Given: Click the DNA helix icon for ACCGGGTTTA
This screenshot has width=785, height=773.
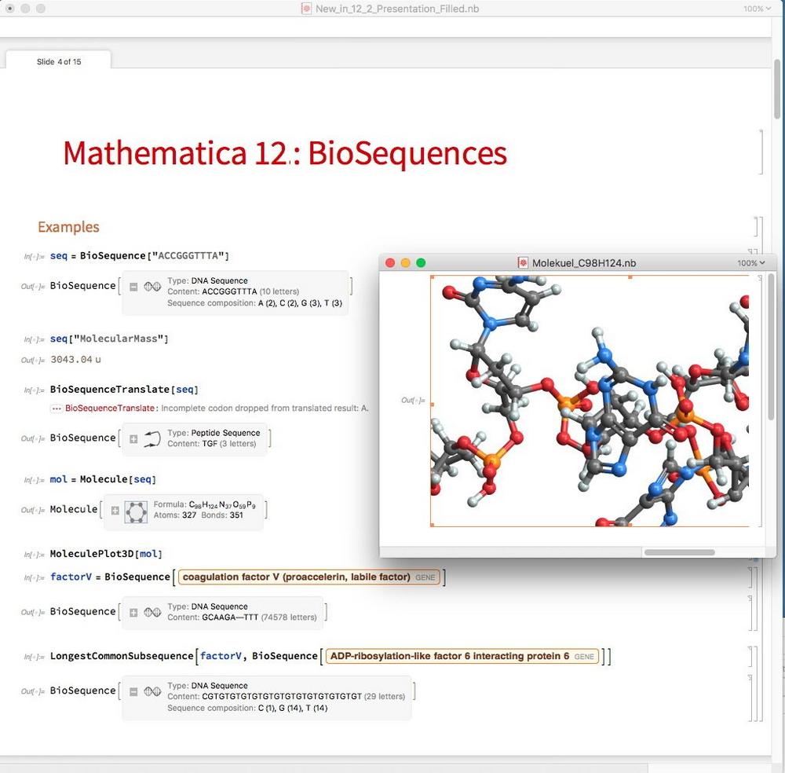Looking at the screenshot, I should click(152, 288).
